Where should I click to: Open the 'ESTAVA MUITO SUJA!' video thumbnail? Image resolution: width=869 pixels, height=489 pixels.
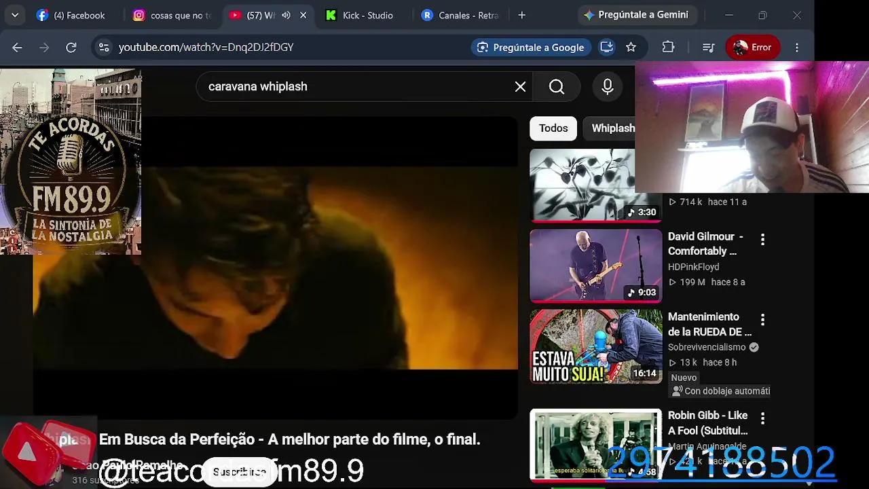[595, 346]
